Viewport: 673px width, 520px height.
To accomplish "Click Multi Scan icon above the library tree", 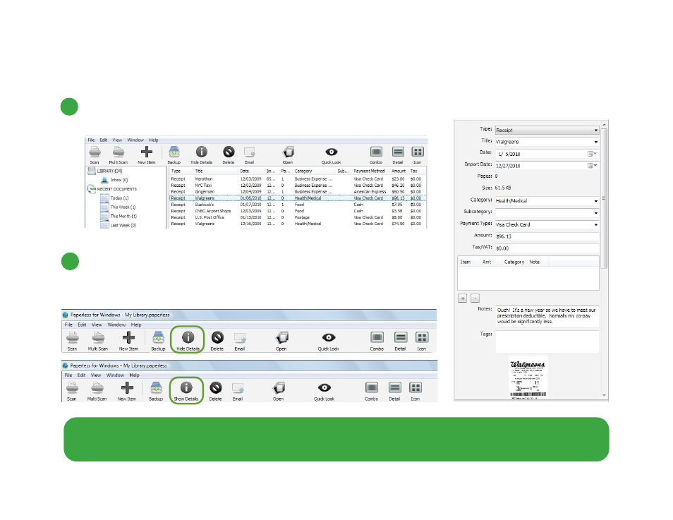I will coord(119,152).
